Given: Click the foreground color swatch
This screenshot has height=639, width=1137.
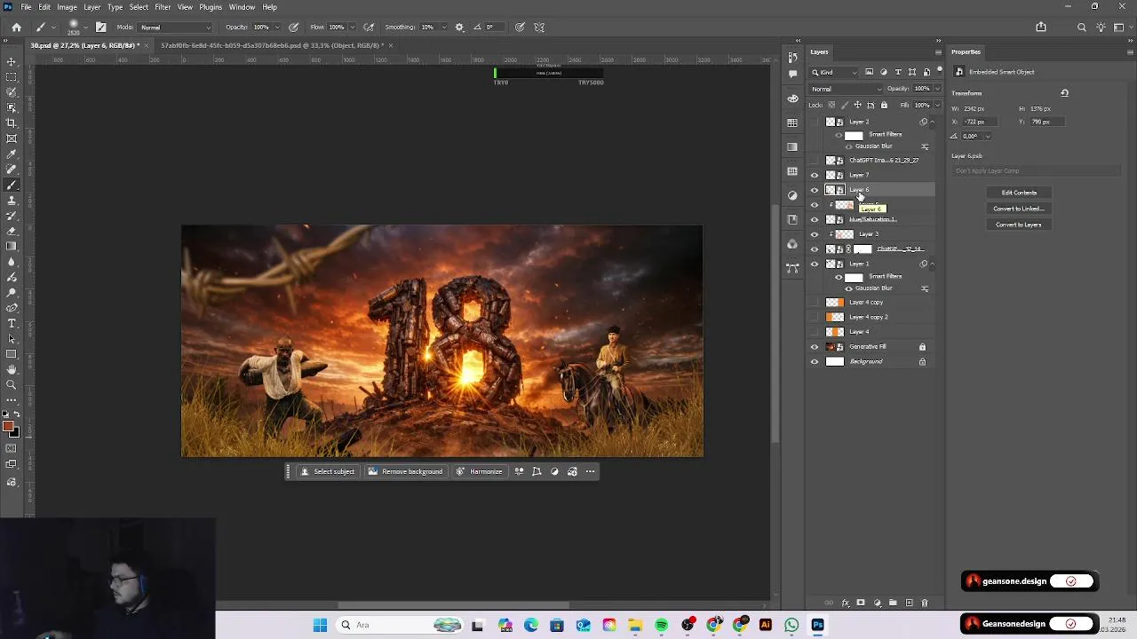Looking at the screenshot, I should 8,428.
